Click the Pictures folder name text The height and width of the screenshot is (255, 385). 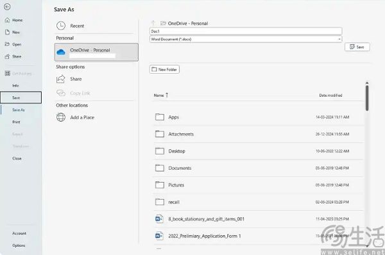(176, 185)
